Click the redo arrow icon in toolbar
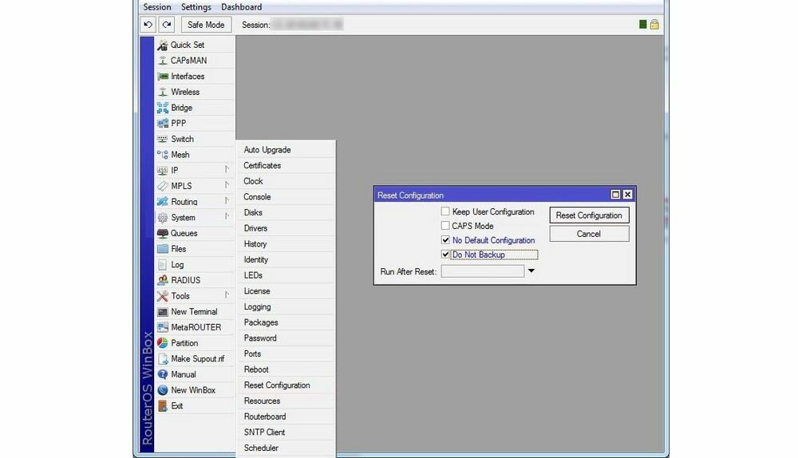The width and height of the screenshot is (798, 458). click(167, 25)
